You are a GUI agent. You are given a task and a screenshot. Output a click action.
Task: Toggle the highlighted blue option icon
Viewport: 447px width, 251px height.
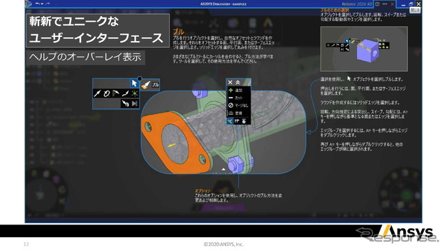point(230,121)
